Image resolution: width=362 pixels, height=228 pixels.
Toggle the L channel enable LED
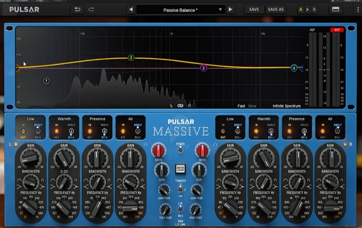(x=16, y=145)
